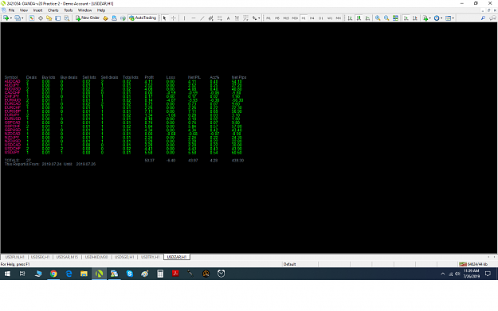
Task: Toggle the AutoTrading button
Action: coord(143,18)
